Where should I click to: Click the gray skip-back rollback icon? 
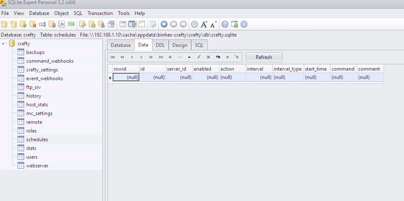(183, 24)
